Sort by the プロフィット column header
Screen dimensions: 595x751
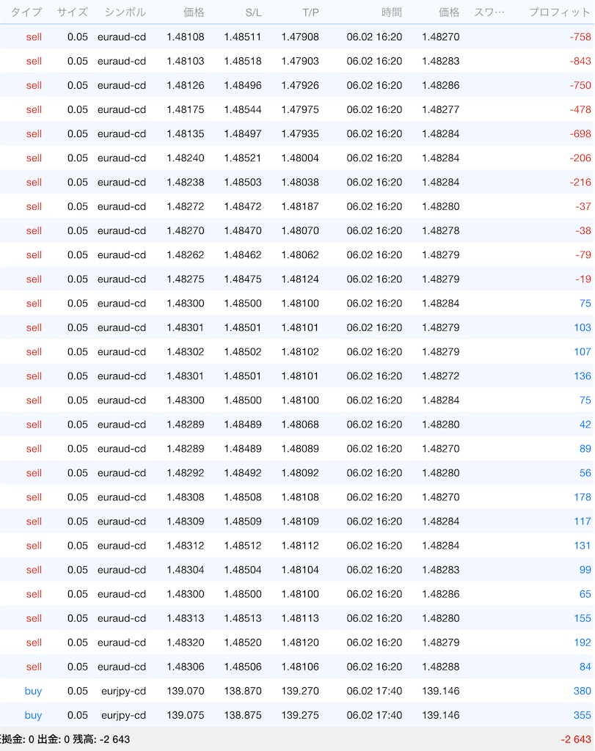pos(559,12)
